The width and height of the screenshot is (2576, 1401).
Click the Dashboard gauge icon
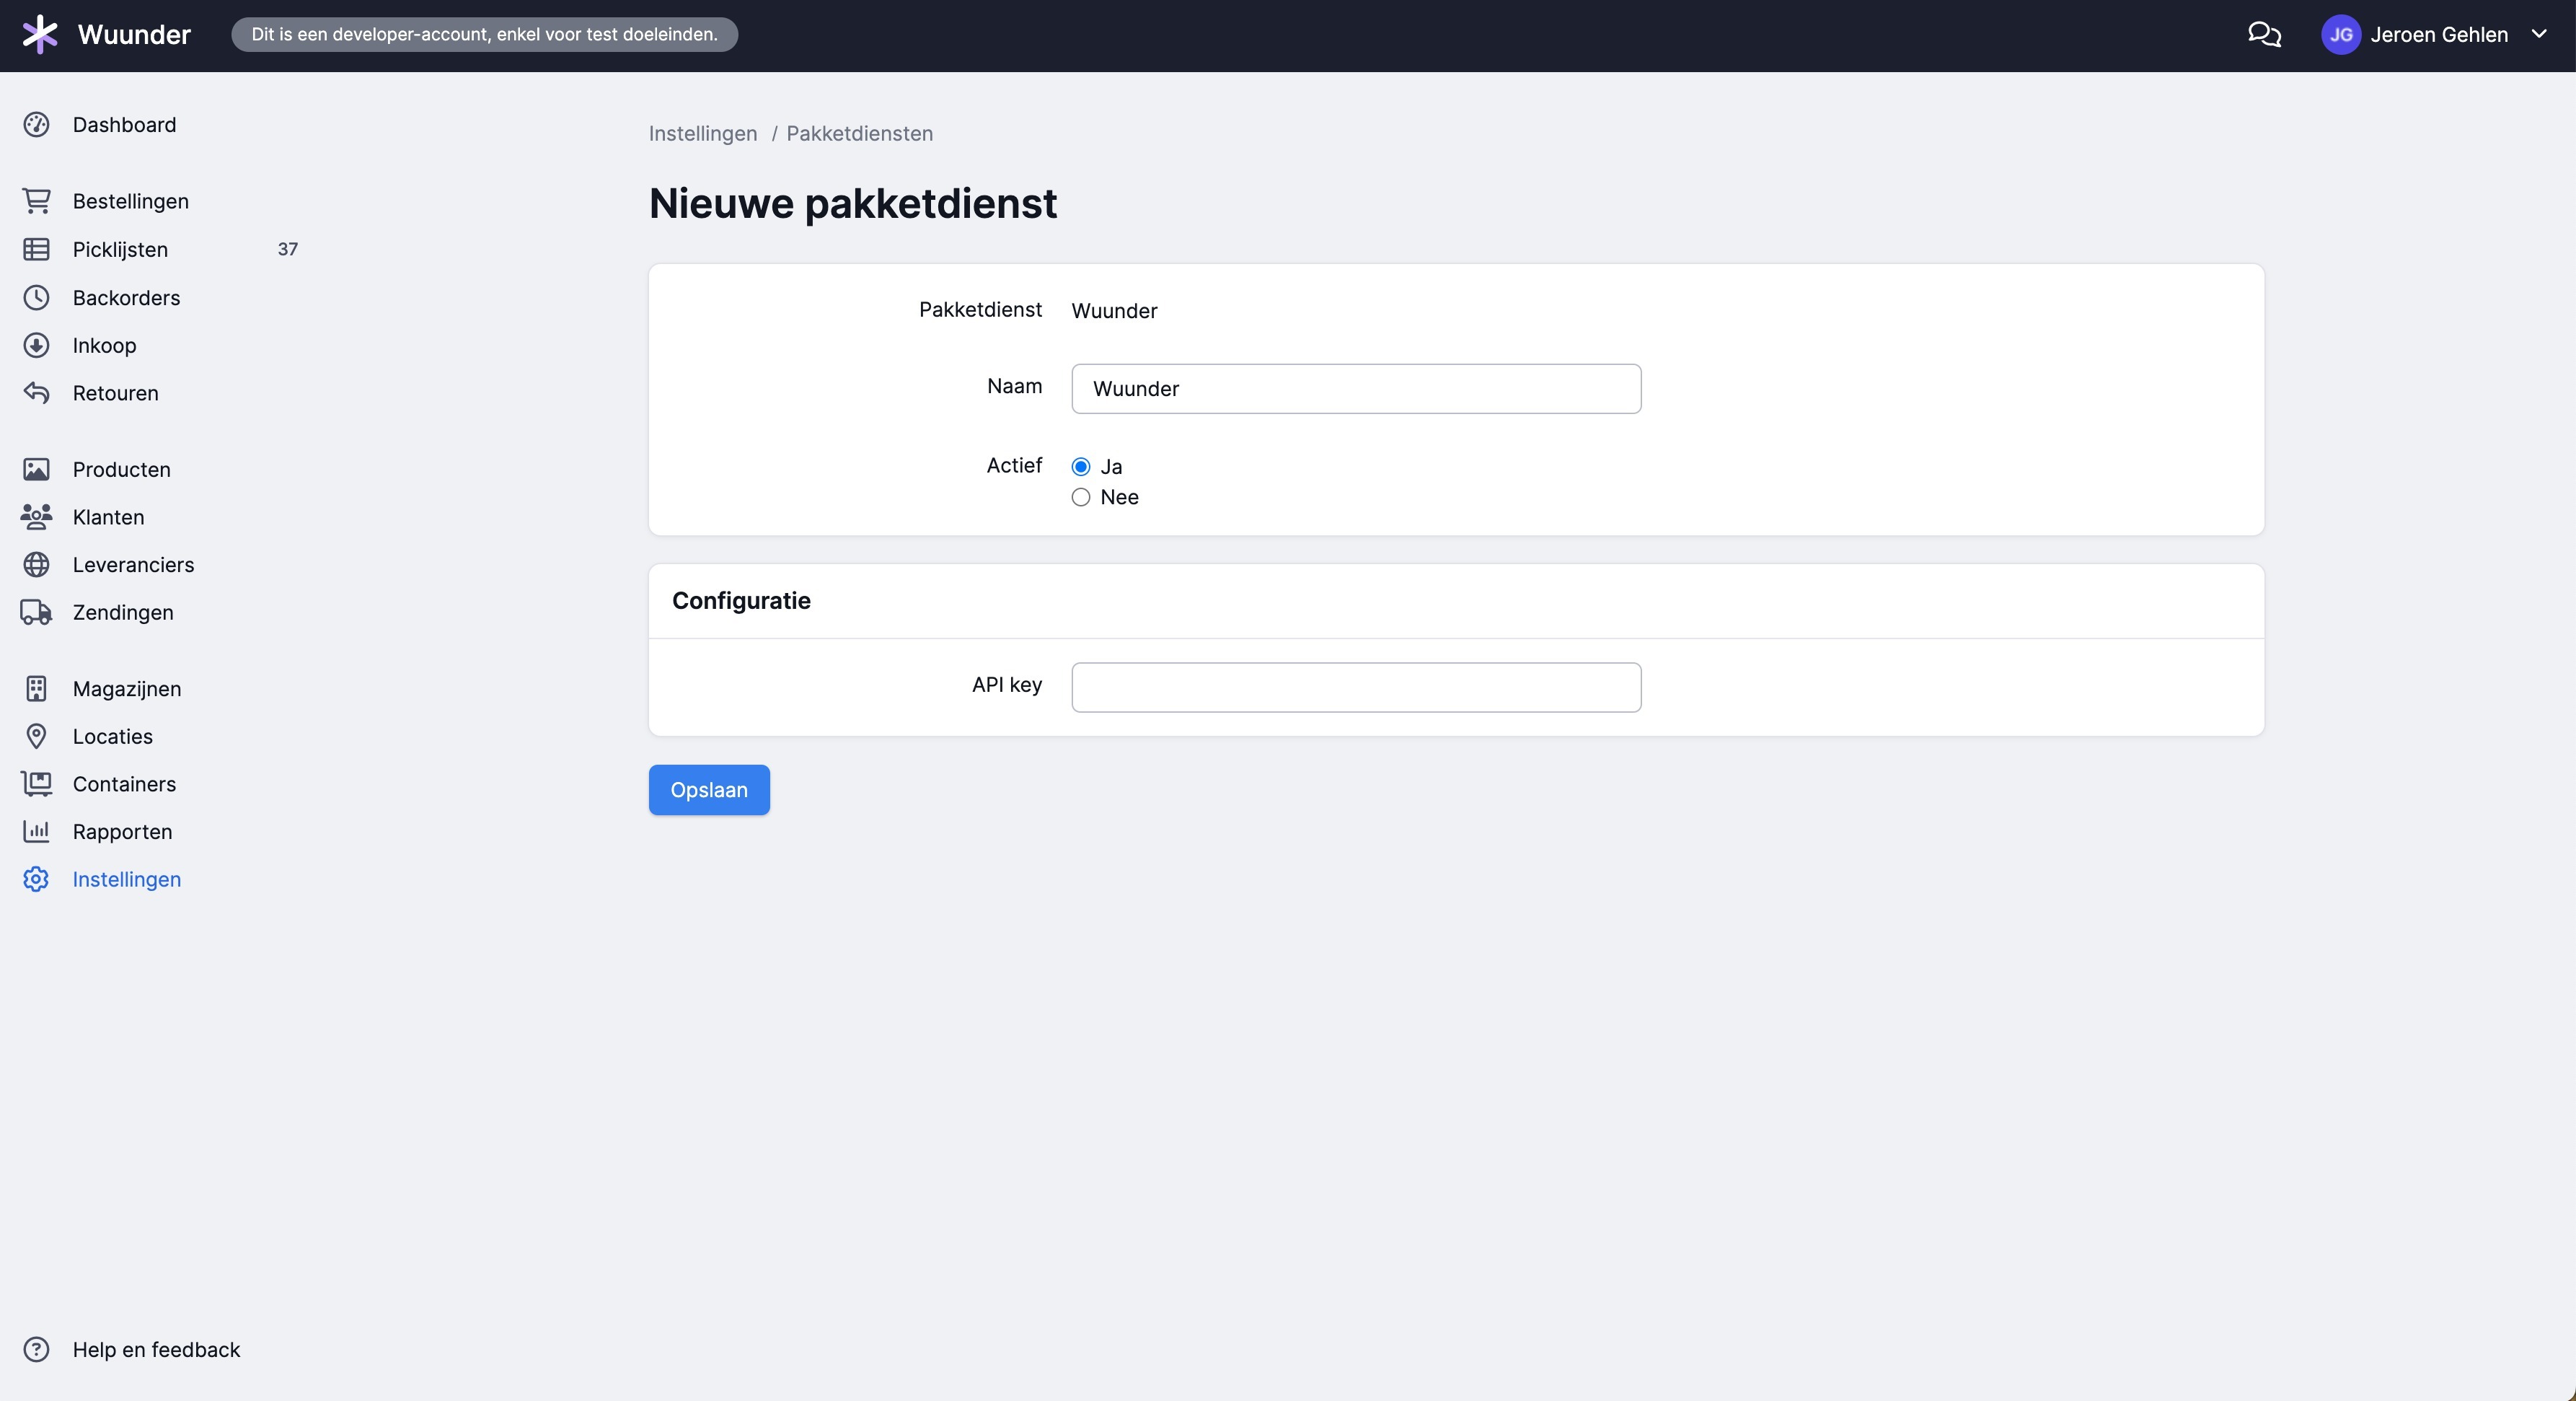coord(36,125)
